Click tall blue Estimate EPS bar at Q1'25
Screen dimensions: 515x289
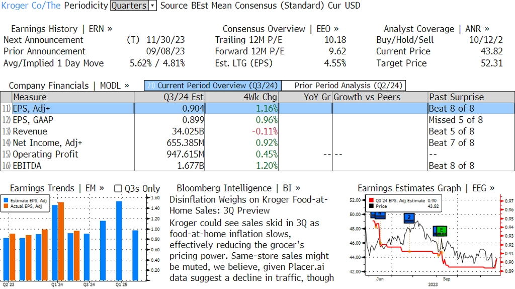pos(119,241)
